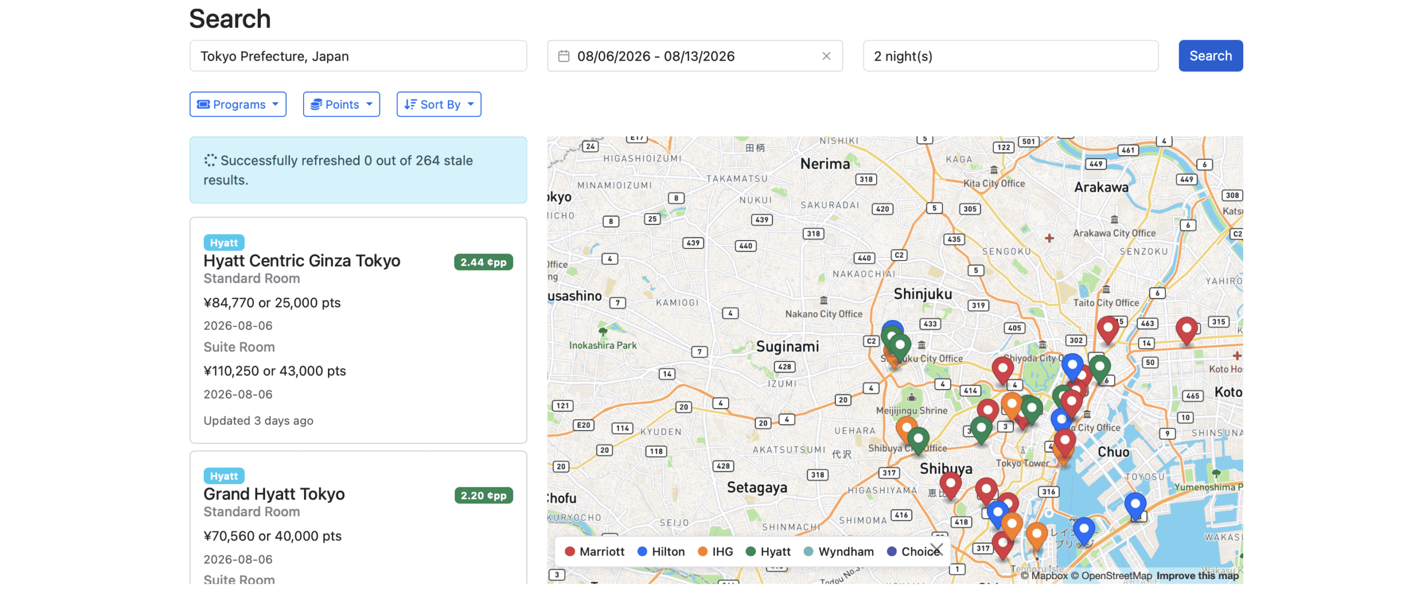Screen dimensions: 1426x602
Task: Click the red pin on Shibuya label
Action: [x=950, y=483]
